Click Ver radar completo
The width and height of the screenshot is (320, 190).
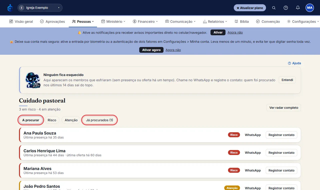pyautogui.click(x=284, y=108)
